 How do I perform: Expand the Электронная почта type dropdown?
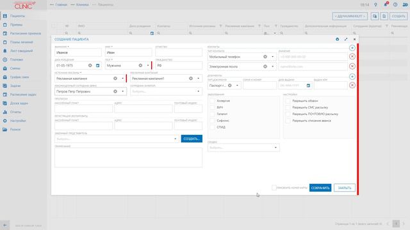[272, 66]
